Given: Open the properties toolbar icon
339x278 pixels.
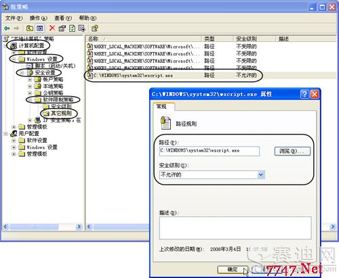Looking at the screenshot, I should pos(62,28).
